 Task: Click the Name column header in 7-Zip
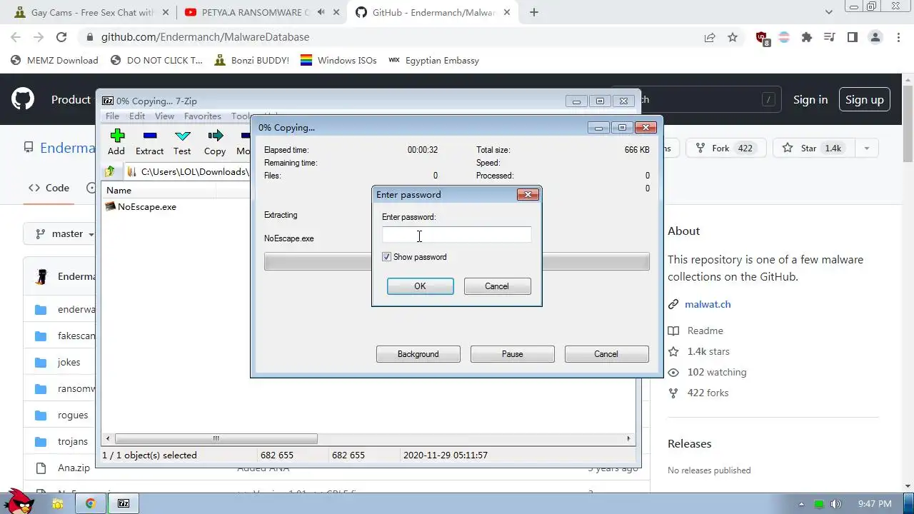click(160, 190)
